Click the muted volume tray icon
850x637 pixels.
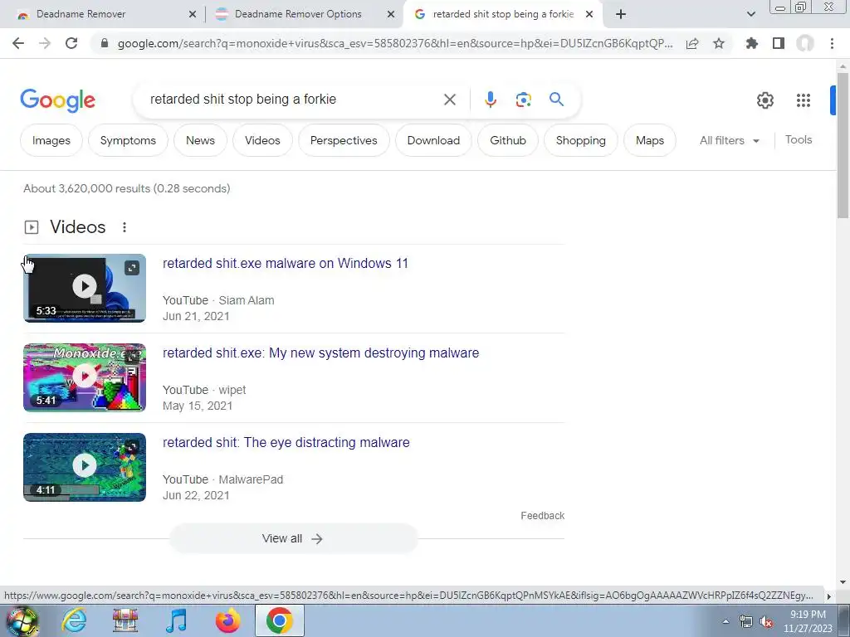click(x=766, y=622)
